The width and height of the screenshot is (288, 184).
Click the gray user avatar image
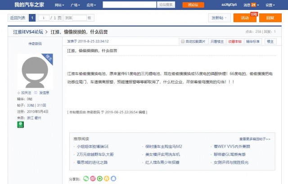[35, 72]
